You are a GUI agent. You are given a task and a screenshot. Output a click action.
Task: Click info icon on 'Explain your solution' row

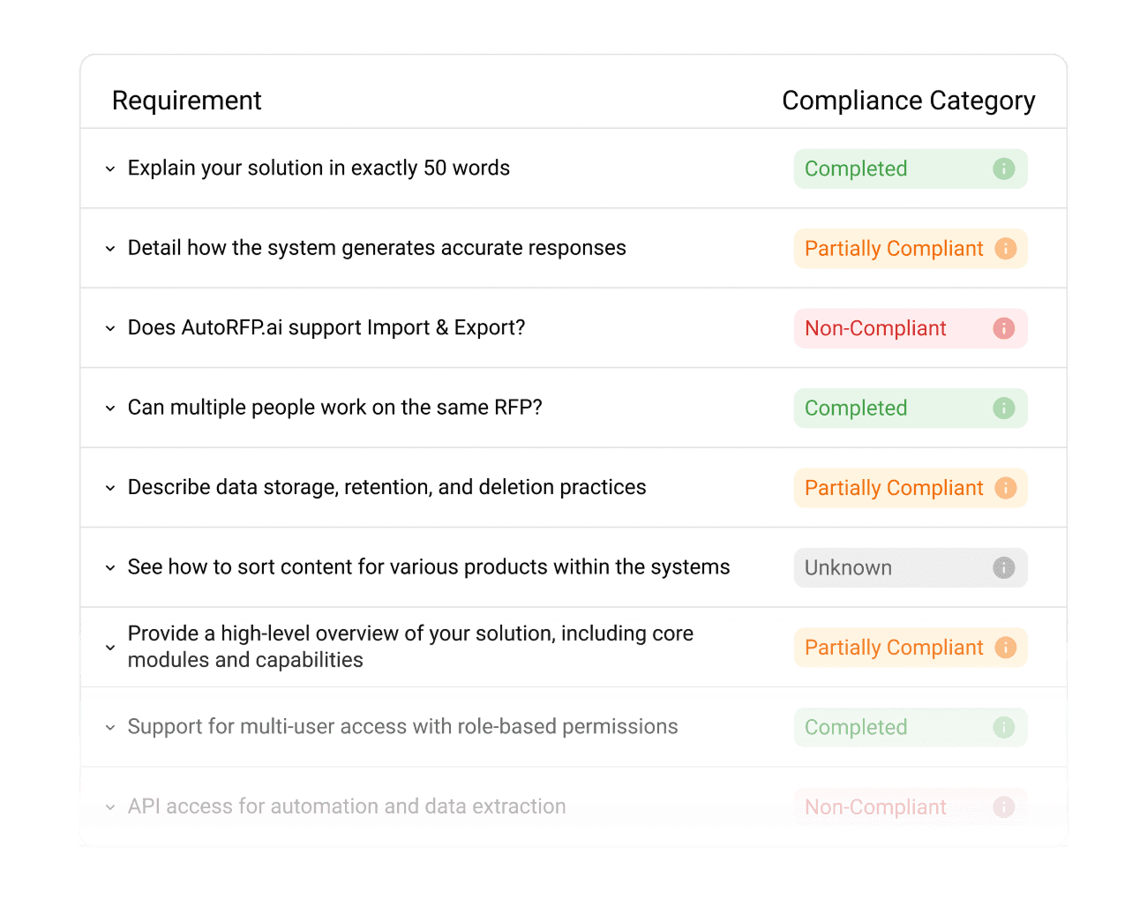tap(1004, 169)
